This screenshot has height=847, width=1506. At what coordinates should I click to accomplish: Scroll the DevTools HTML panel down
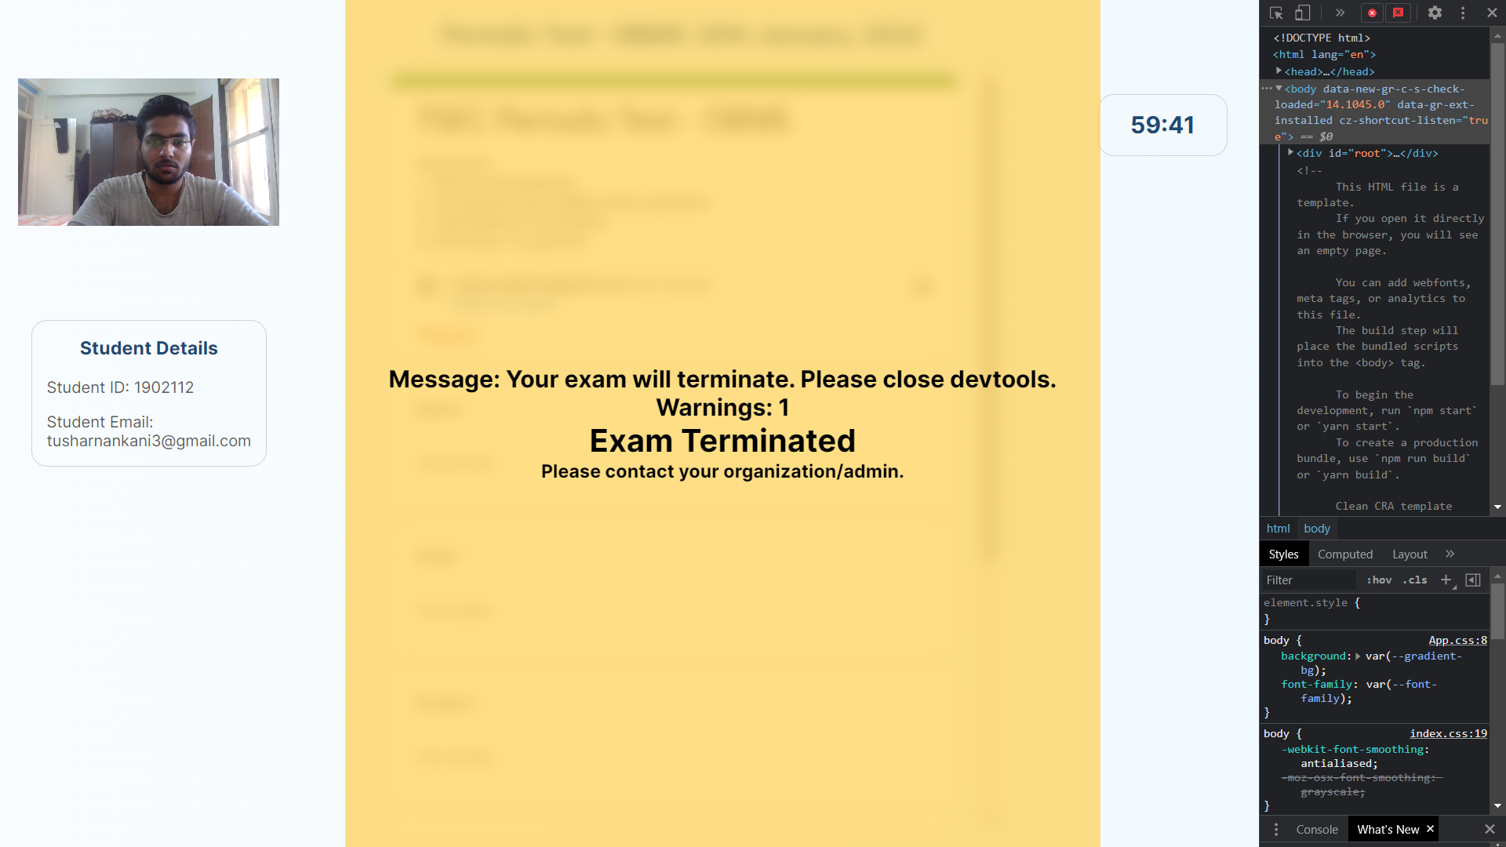click(1499, 507)
